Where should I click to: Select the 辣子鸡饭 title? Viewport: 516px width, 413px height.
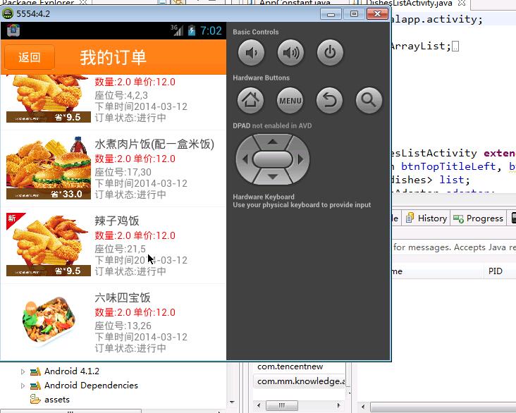pyautogui.click(x=117, y=221)
